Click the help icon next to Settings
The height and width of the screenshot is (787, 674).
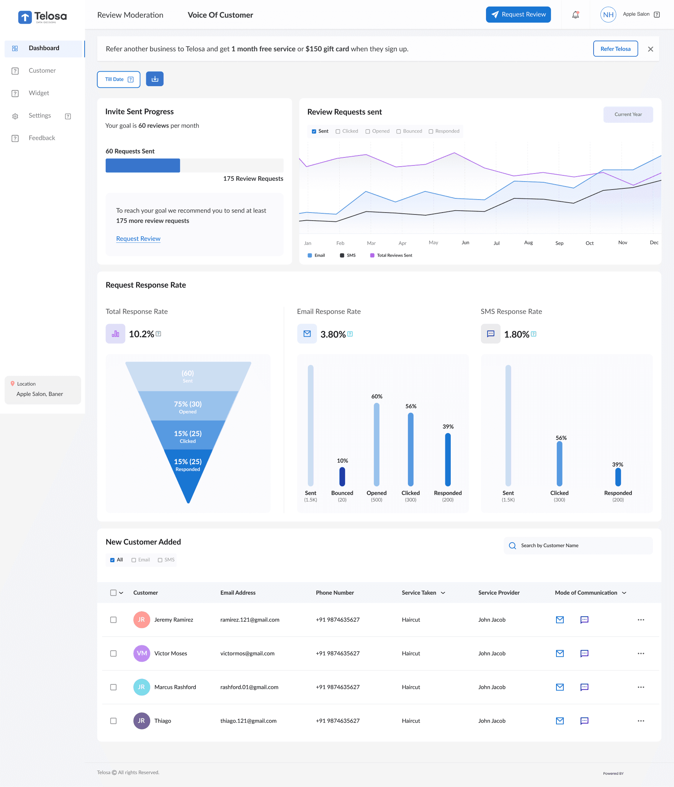point(68,116)
